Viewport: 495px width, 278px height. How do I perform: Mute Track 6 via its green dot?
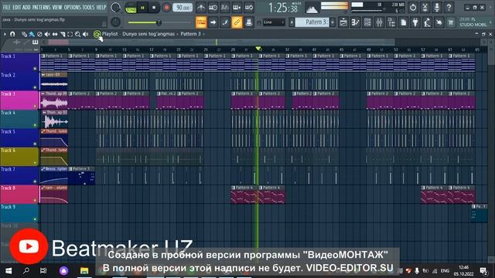[35, 163]
